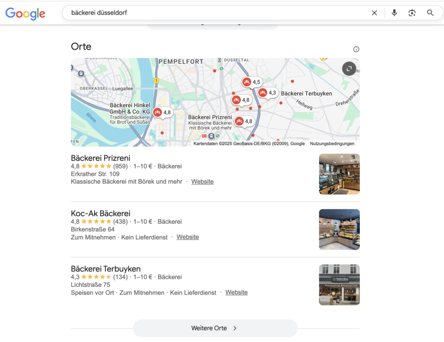Image resolution: width=444 pixels, height=342 pixels.
Task: Open Bäckerei Terbuyken's Website link
Action: tap(236, 293)
